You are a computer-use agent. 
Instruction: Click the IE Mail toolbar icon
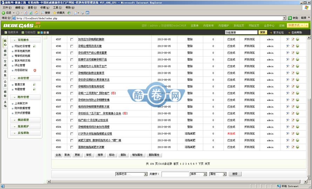tap(76, 13)
